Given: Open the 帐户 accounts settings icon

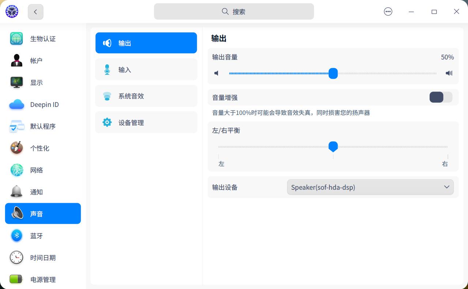Looking at the screenshot, I should [16, 60].
